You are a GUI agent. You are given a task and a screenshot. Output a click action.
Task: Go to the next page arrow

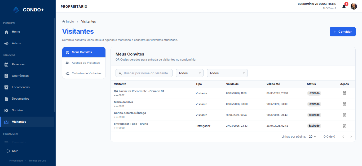(x=351, y=137)
